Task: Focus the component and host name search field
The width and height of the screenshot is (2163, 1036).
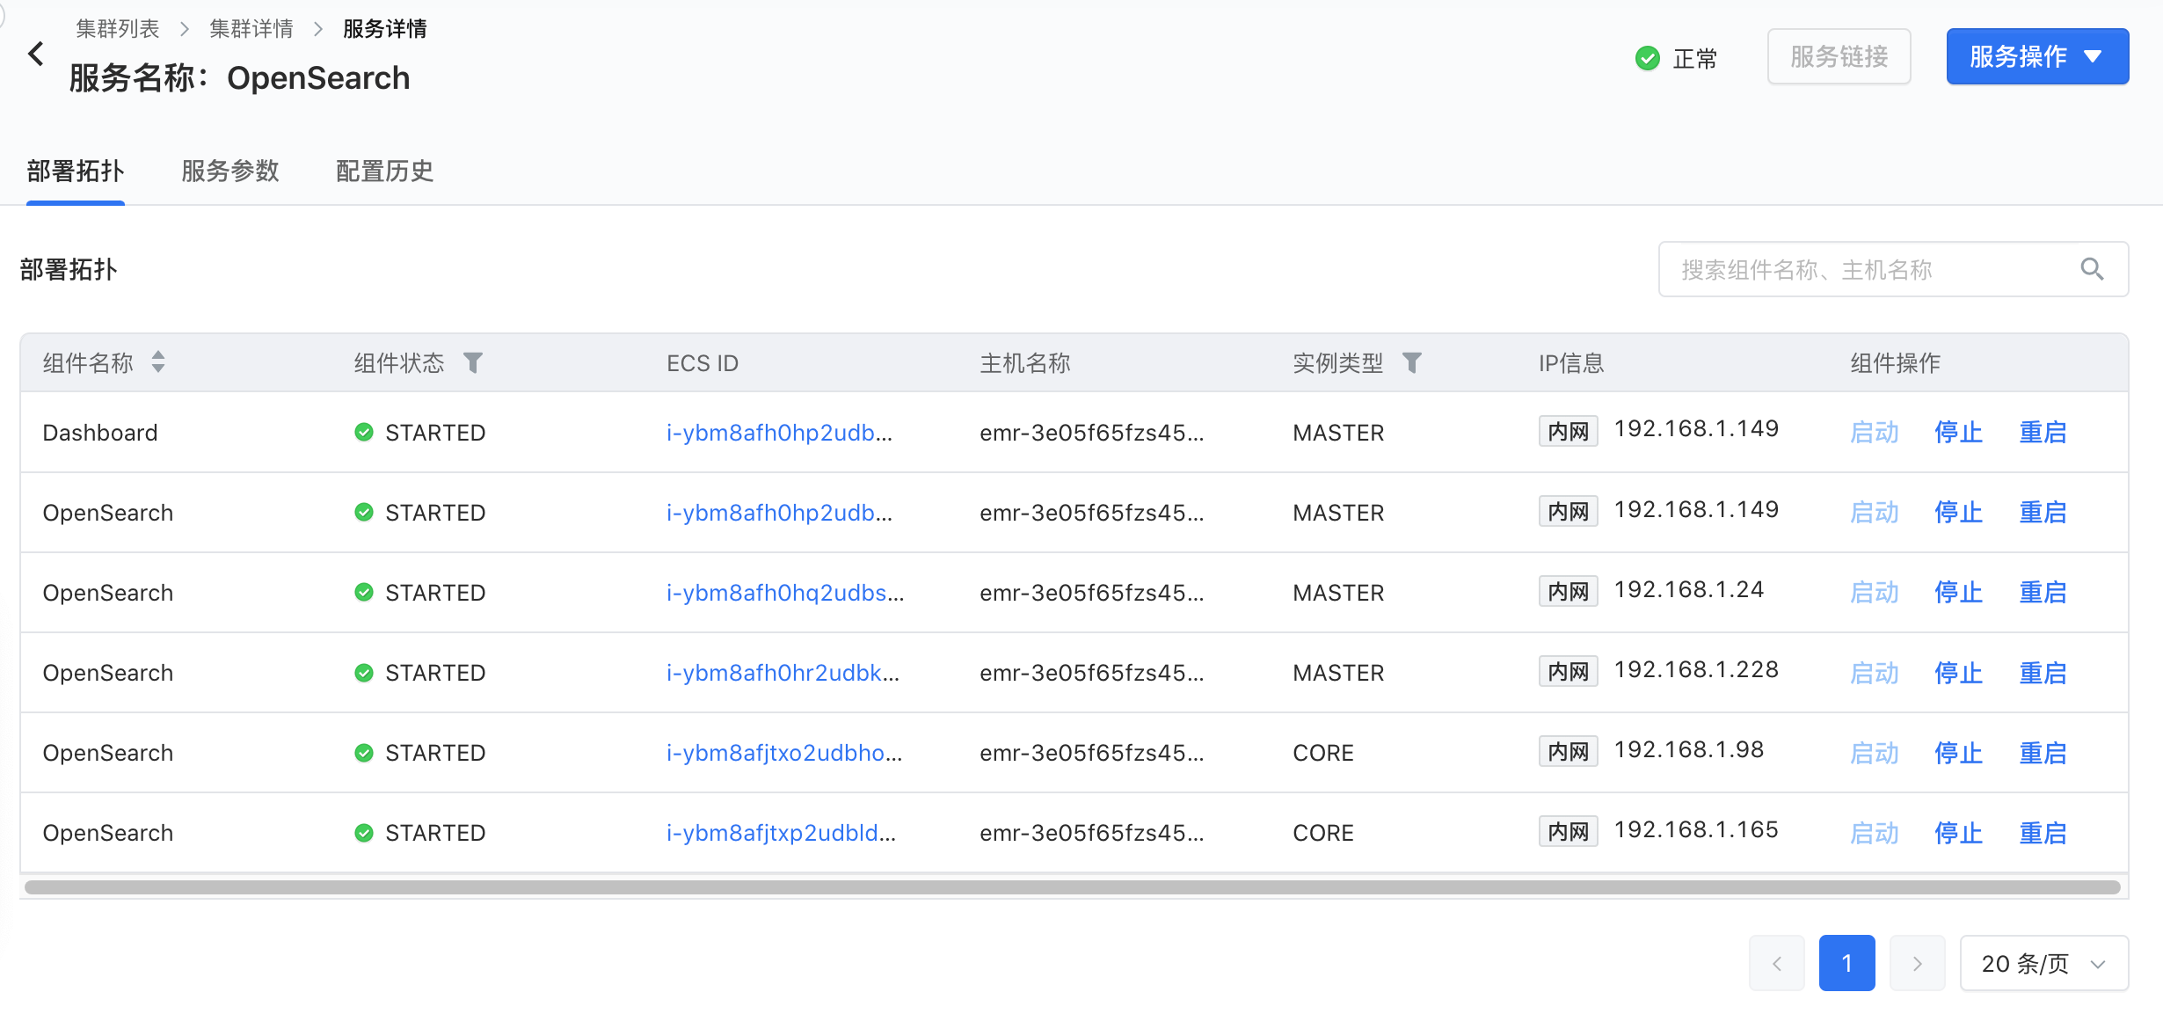Action: tap(1893, 269)
